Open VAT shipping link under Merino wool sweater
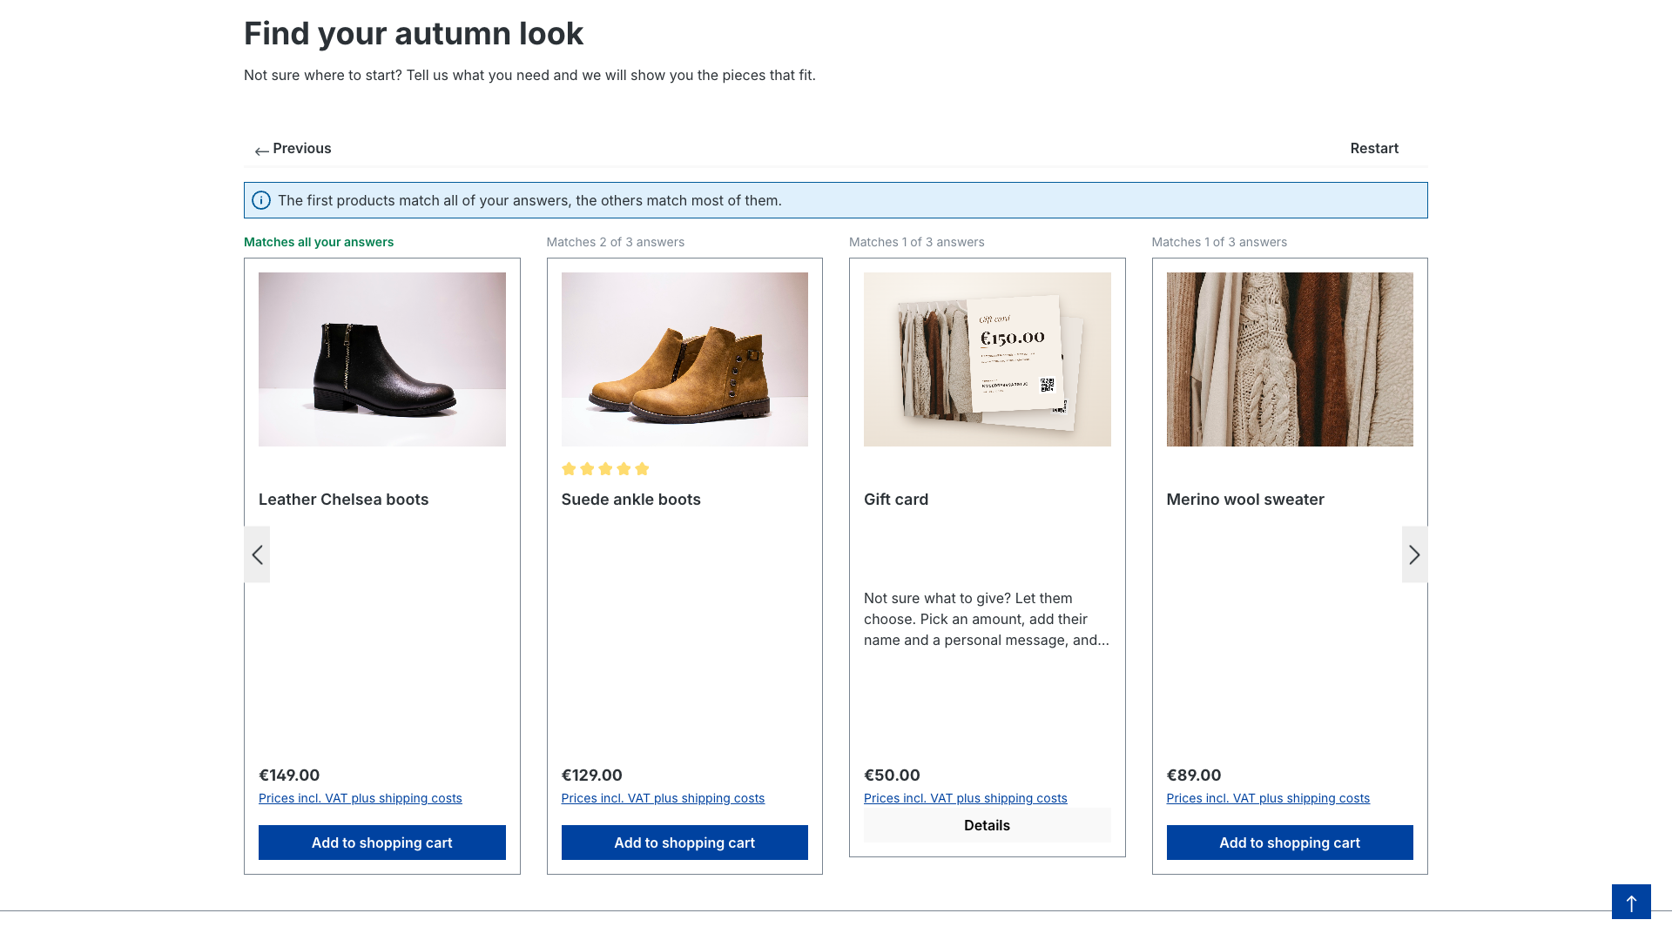This screenshot has width=1672, height=940. pyautogui.click(x=1268, y=798)
